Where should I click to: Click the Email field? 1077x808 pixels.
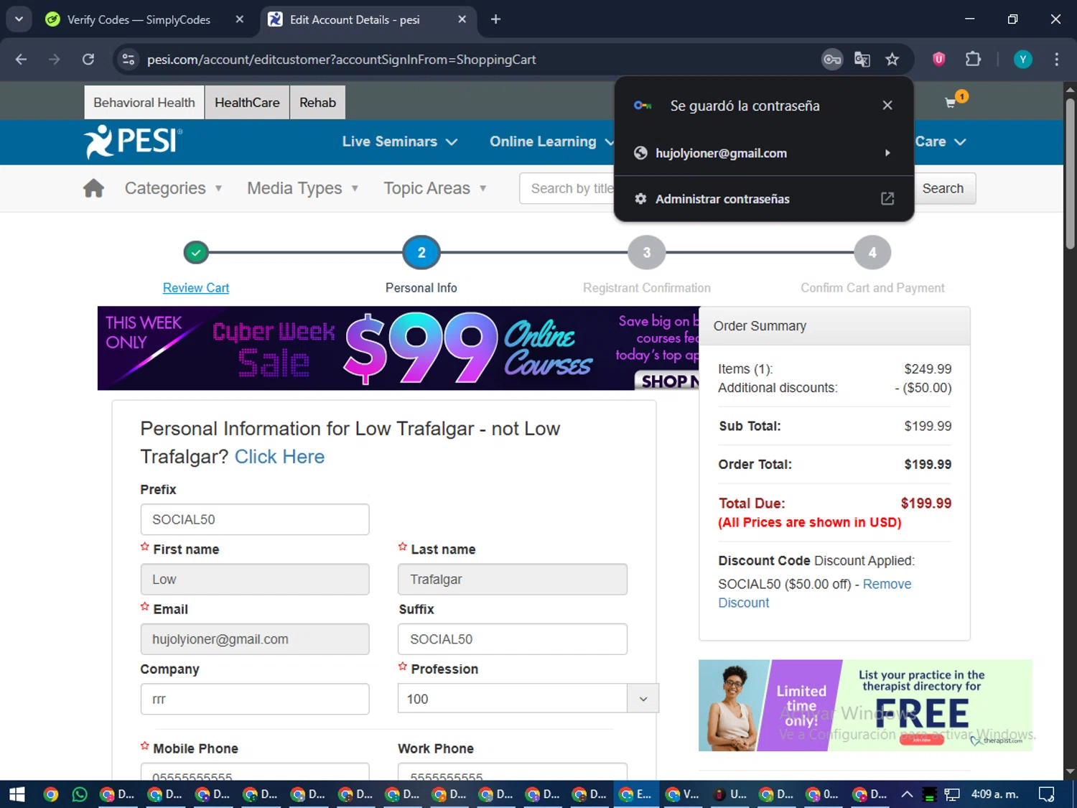pyautogui.click(x=255, y=639)
